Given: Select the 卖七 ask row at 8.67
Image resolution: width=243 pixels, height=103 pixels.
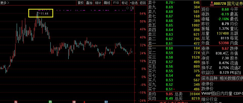Looking at the screenshot, I should (x=174, y=16).
